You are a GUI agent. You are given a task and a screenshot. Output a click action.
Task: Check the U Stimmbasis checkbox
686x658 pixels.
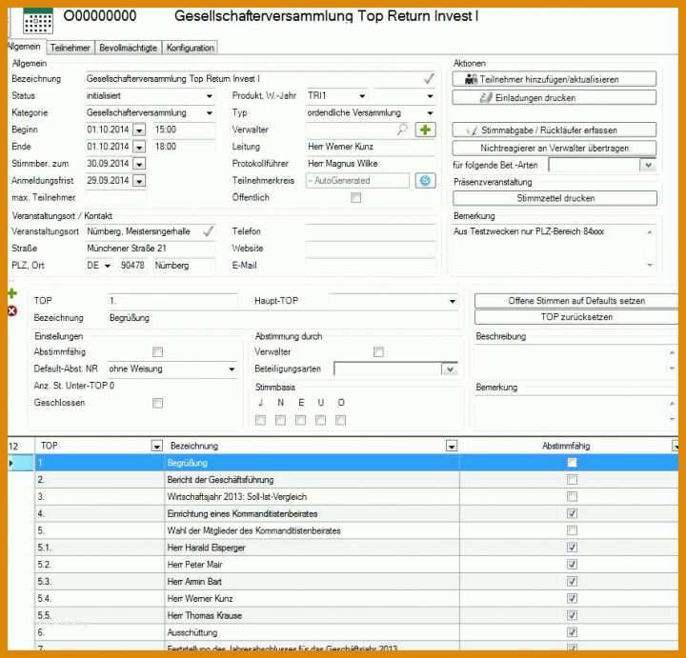point(321,420)
